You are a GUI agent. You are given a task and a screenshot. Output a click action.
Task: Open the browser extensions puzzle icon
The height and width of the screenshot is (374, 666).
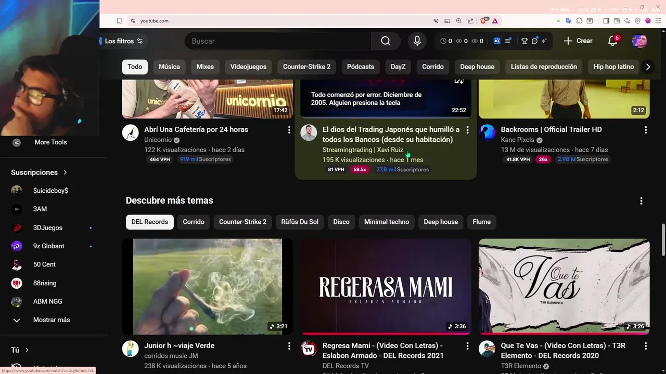point(579,21)
